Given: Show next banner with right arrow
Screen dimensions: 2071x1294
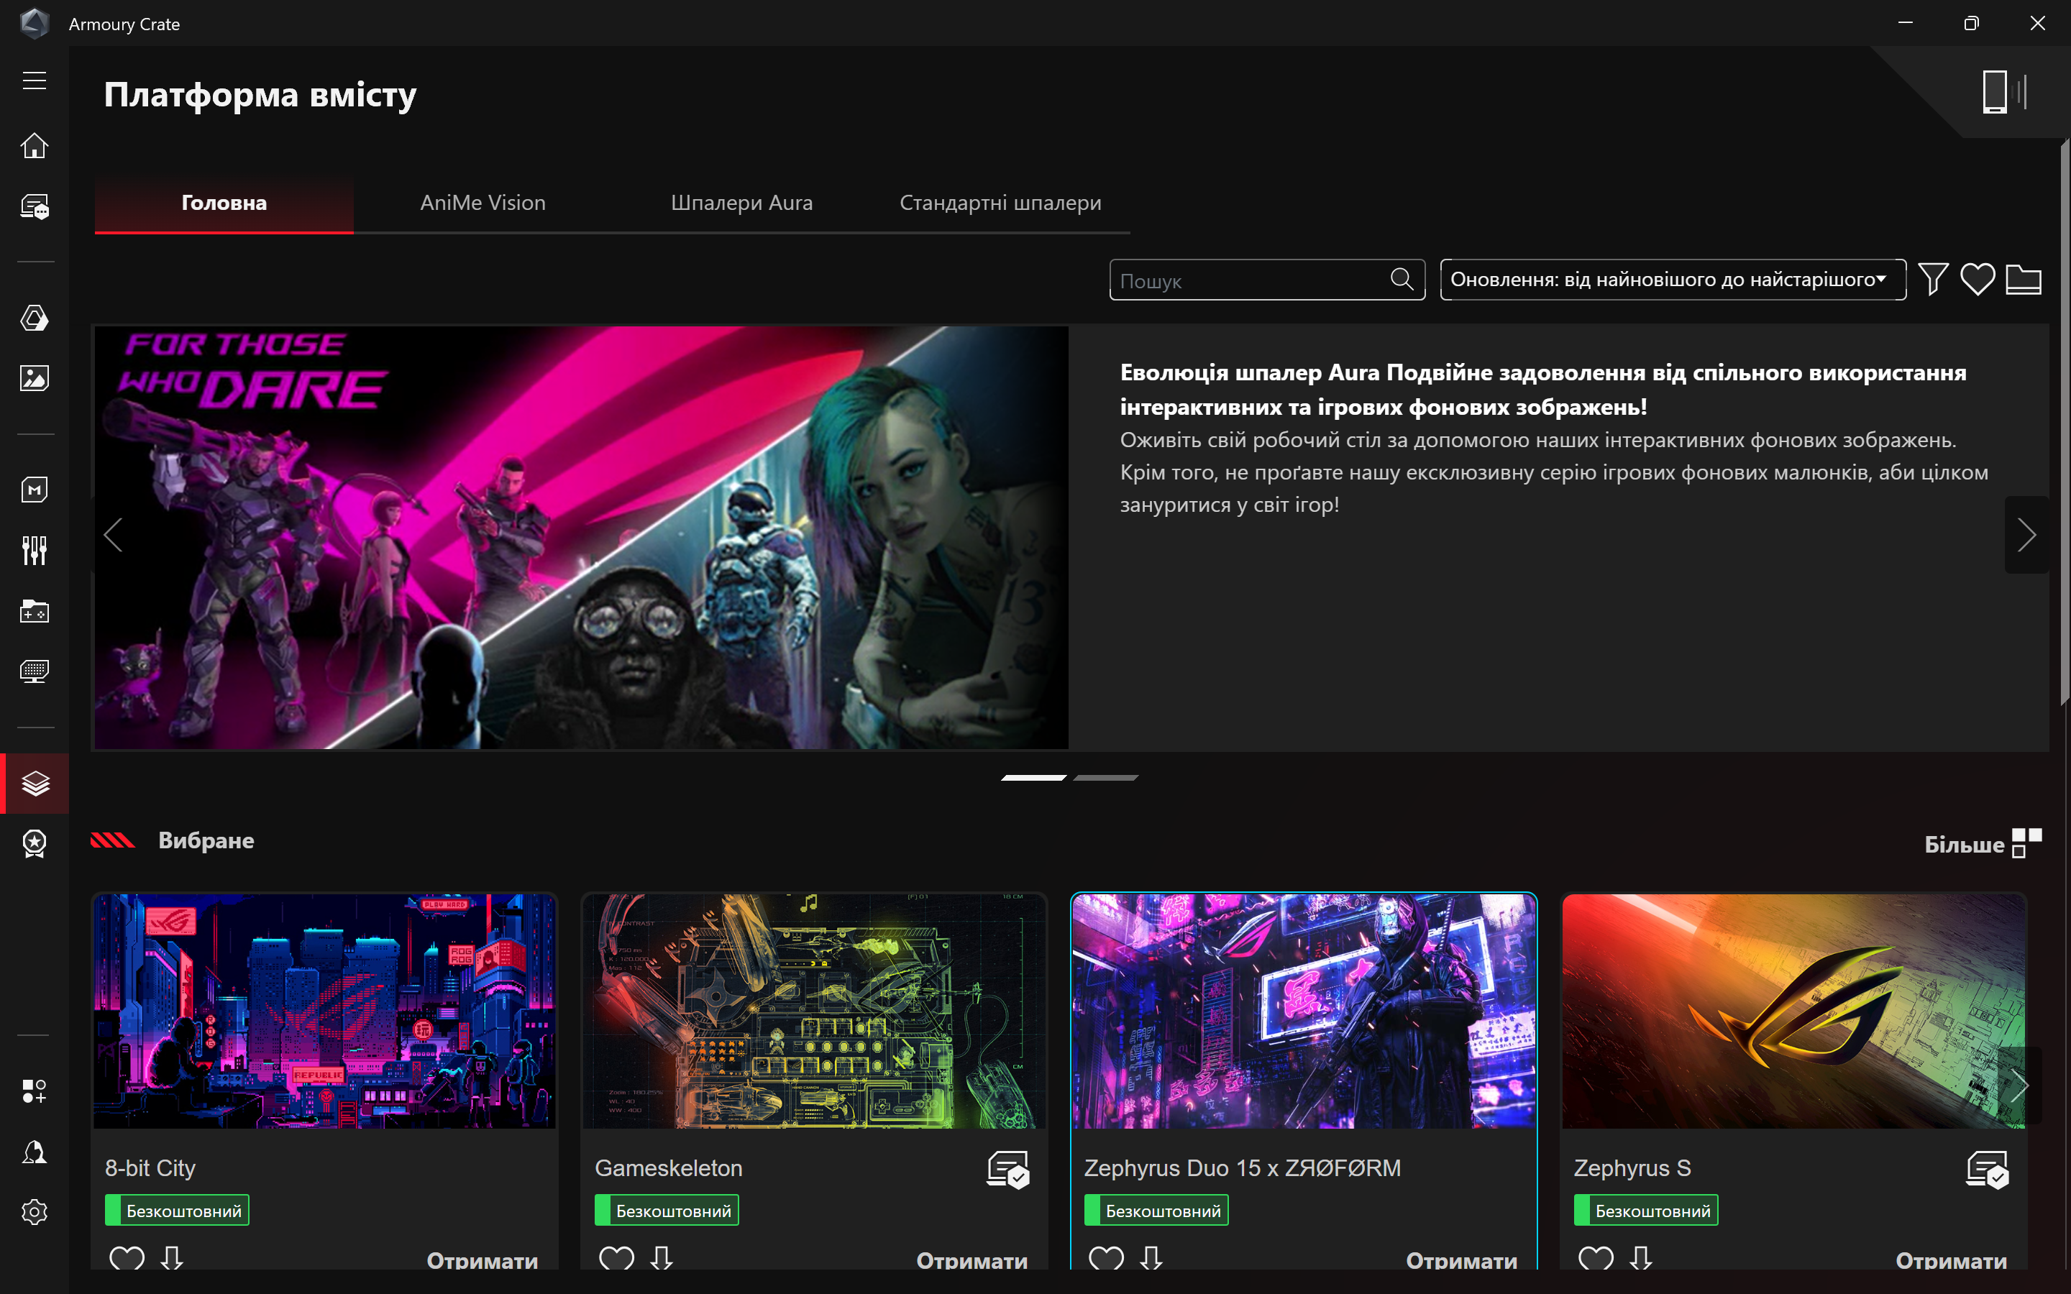Looking at the screenshot, I should (x=2026, y=535).
